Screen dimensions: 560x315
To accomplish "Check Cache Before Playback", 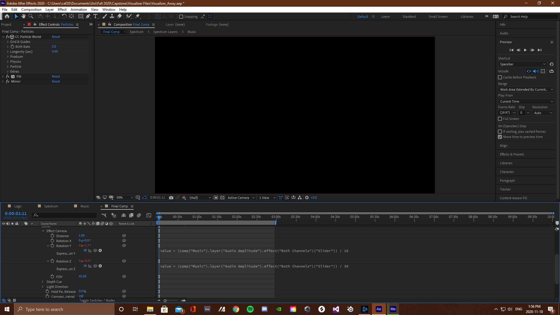I will (x=500, y=77).
